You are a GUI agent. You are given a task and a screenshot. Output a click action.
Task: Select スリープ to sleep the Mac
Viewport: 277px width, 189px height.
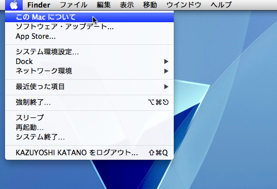(x=89, y=117)
